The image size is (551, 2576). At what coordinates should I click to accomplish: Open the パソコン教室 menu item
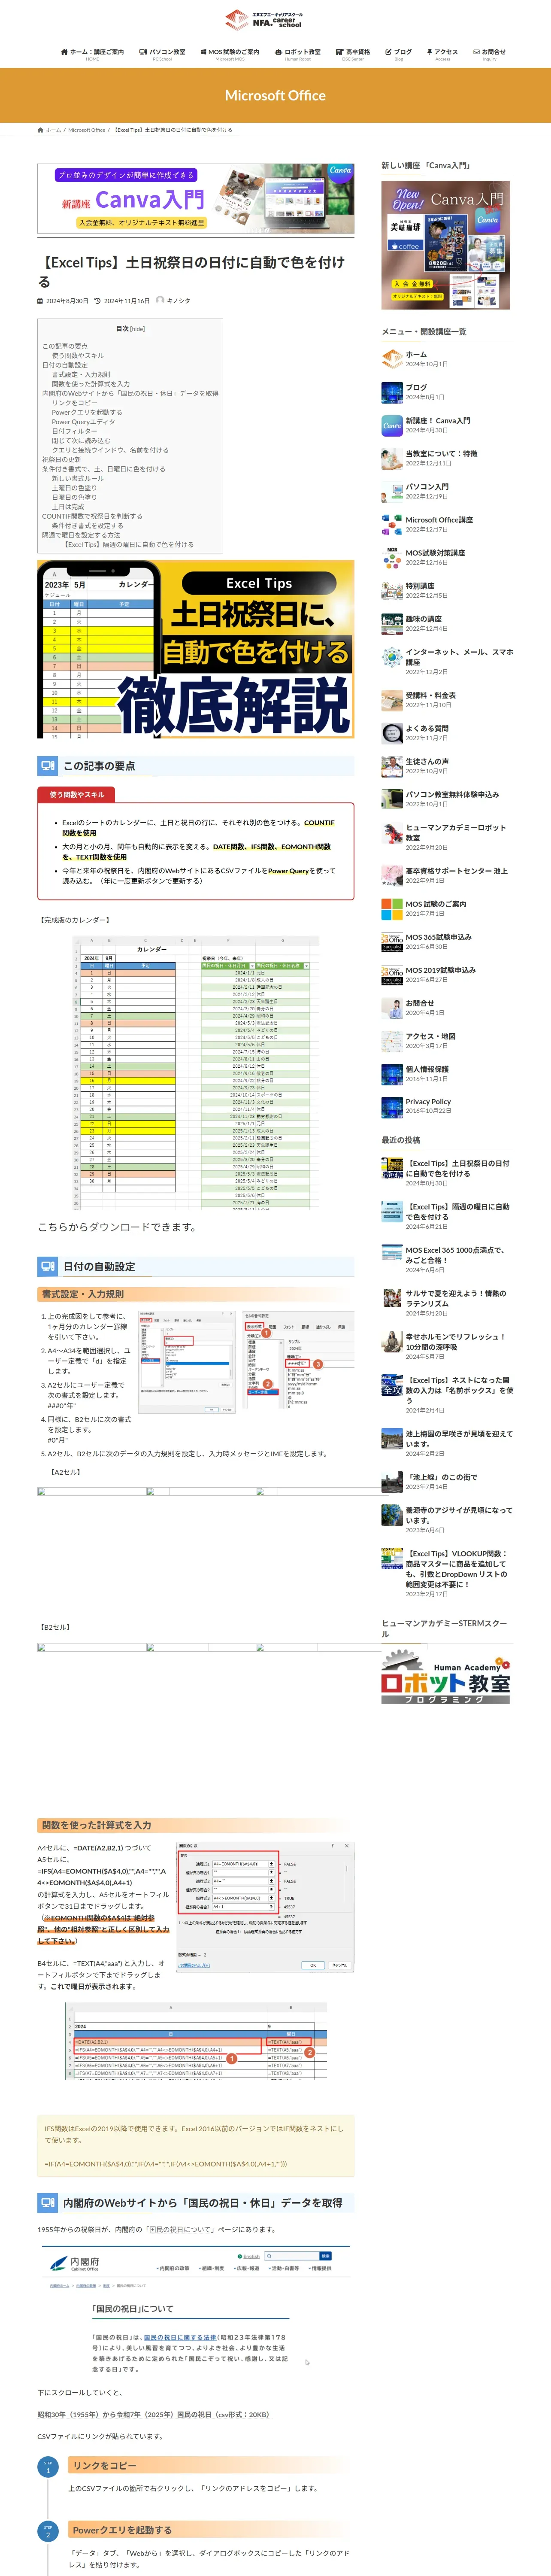click(x=162, y=54)
